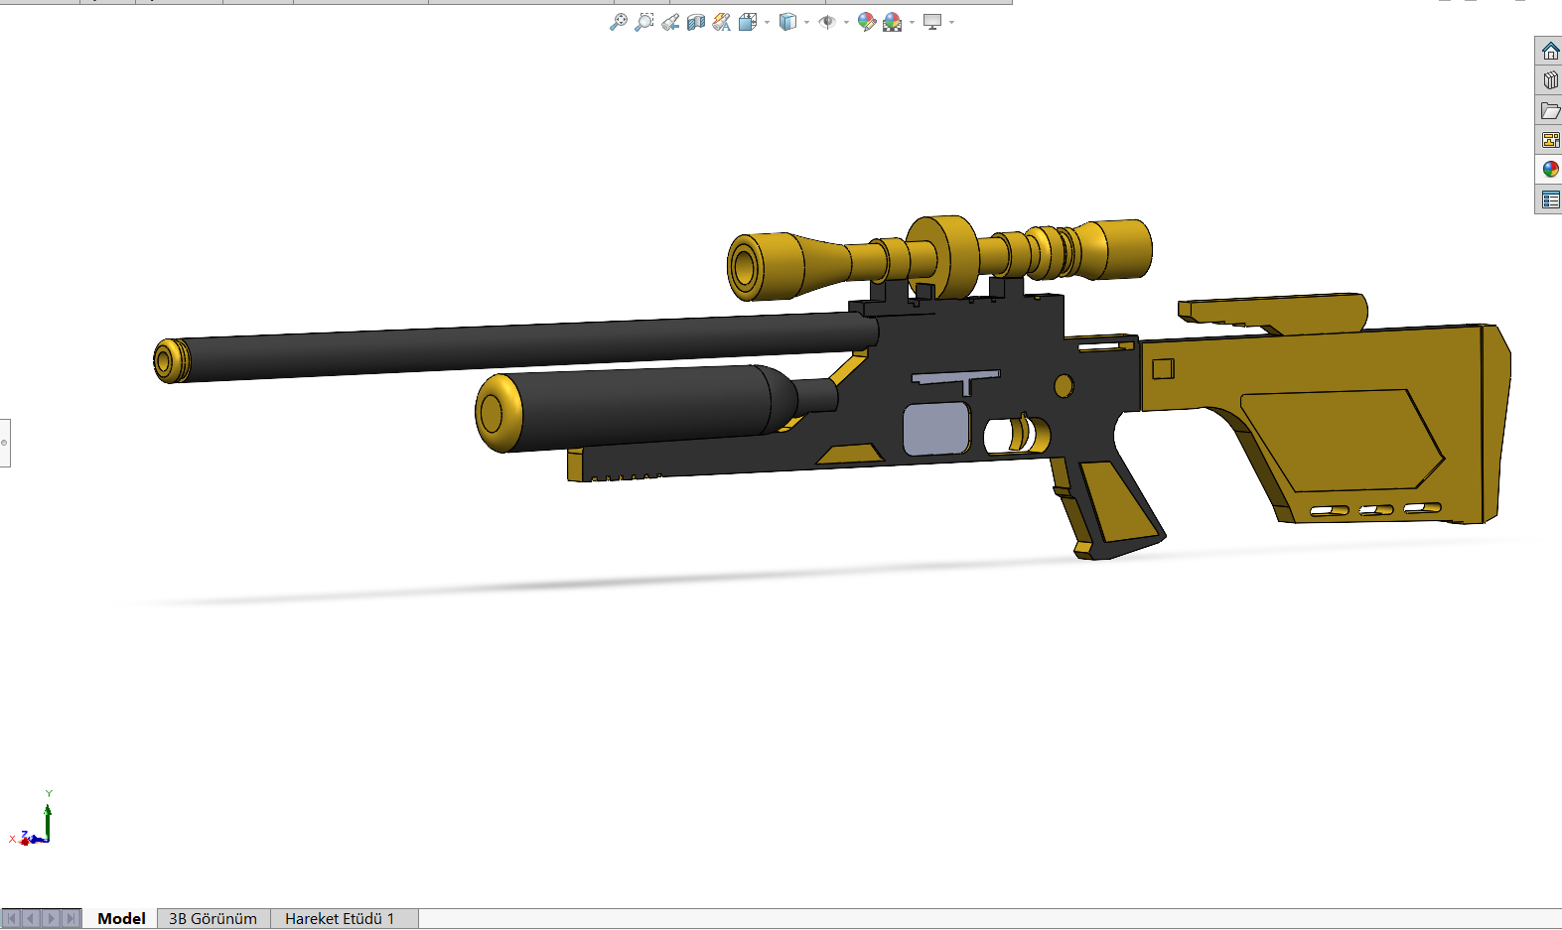
Task: Restore the Previous View
Action: point(670,22)
